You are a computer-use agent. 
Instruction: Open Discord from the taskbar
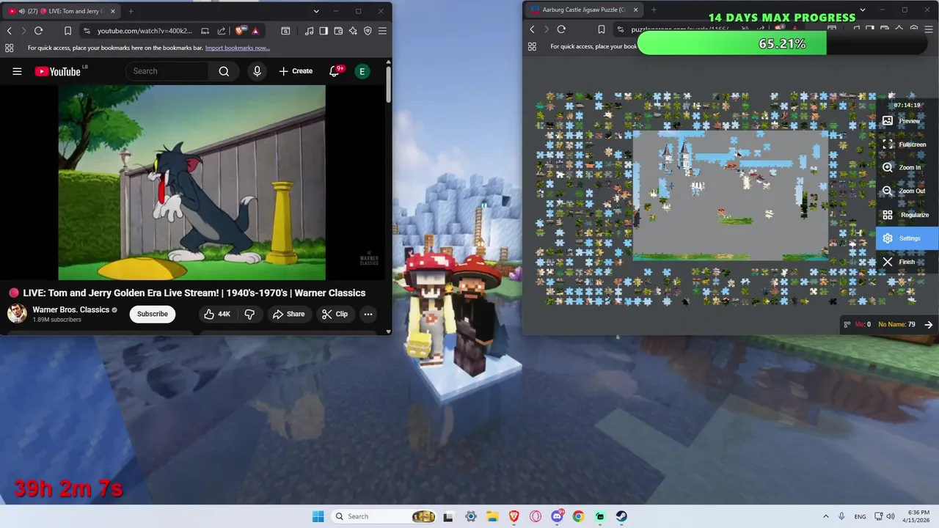tap(557, 516)
